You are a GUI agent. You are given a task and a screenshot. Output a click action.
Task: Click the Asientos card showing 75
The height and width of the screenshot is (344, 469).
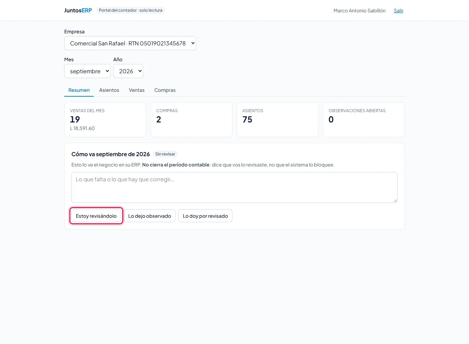click(277, 120)
